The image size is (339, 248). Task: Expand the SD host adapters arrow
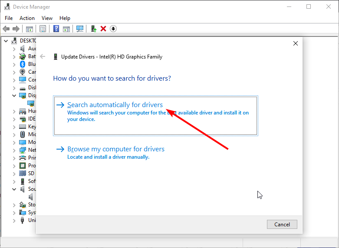pyautogui.click(x=14, y=173)
